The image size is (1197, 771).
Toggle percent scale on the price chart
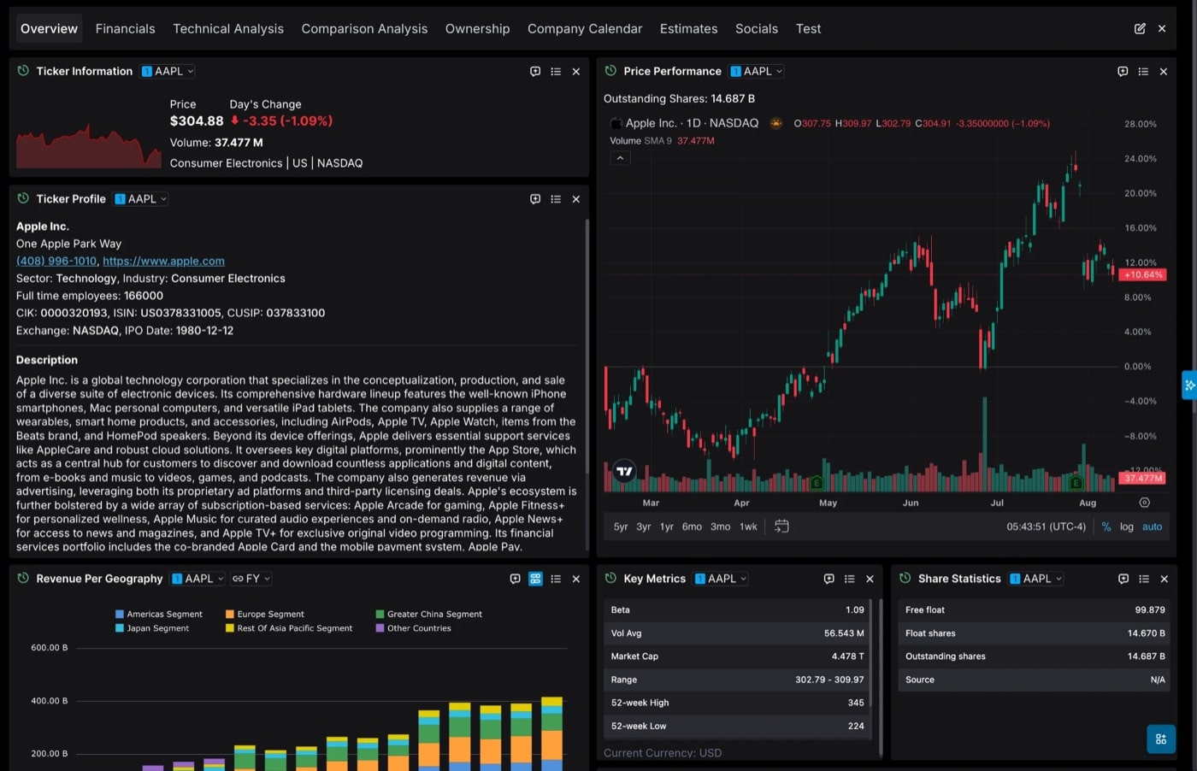1106,527
